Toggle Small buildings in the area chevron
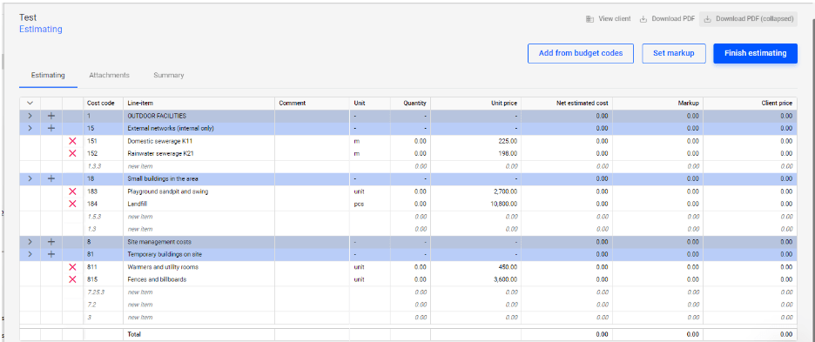 click(x=30, y=178)
